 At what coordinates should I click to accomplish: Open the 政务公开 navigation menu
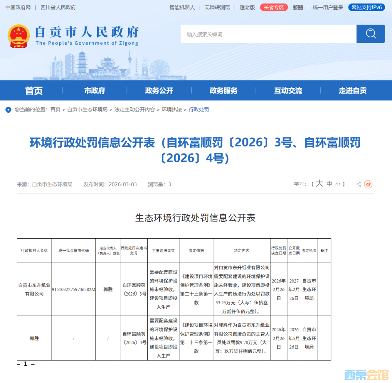(159, 91)
